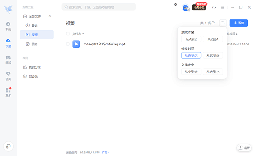Click the small round record icon
Image resolution: width=257 pixels, height=156 pixels.
click(x=176, y=4)
